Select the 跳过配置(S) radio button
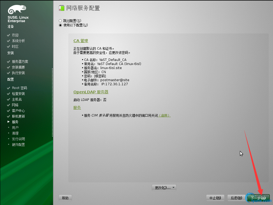This screenshot has height=205, width=273. (x=60, y=21)
